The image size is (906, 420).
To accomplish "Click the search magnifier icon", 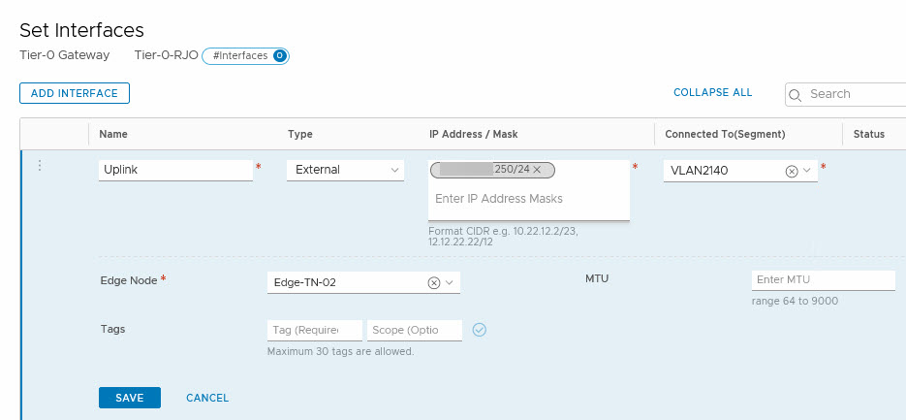I will coord(796,94).
